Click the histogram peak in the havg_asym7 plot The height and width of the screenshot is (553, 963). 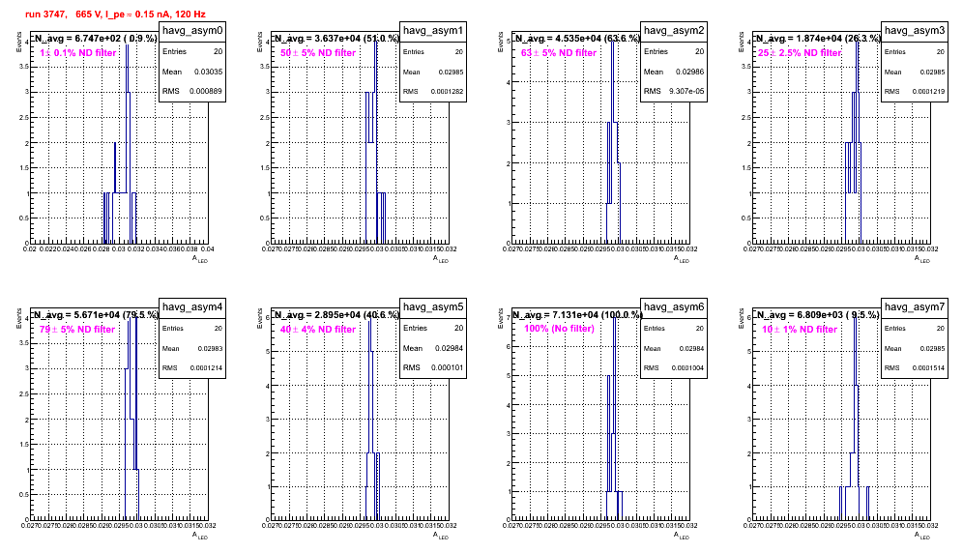[x=855, y=320]
